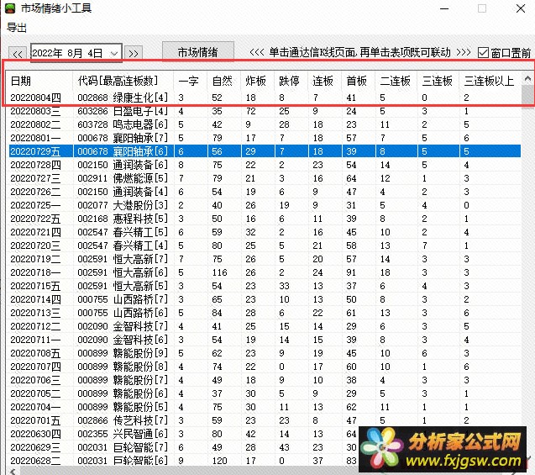Image resolution: width=535 pixels, height=475 pixels.
Task: Click the vertical scrollbar thumb
Action: pos(527,97)
